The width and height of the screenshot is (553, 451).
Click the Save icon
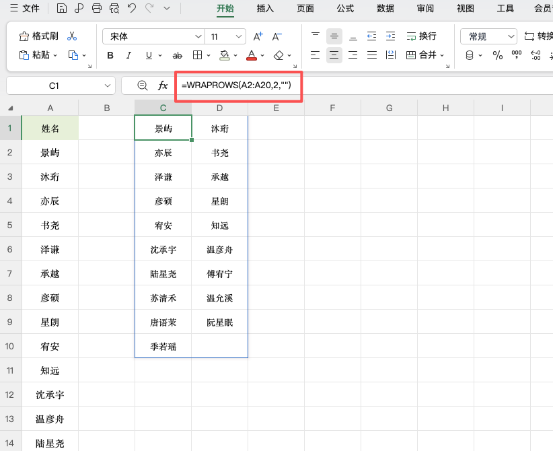point(61,8)
